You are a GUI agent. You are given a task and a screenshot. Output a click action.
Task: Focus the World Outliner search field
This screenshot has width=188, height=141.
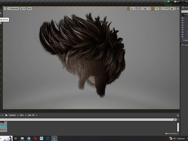(x=185, y=11)
